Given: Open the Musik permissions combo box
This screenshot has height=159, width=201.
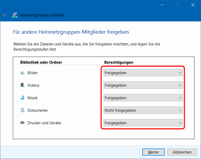Looking at the screenshot, I should click(143, 98).
